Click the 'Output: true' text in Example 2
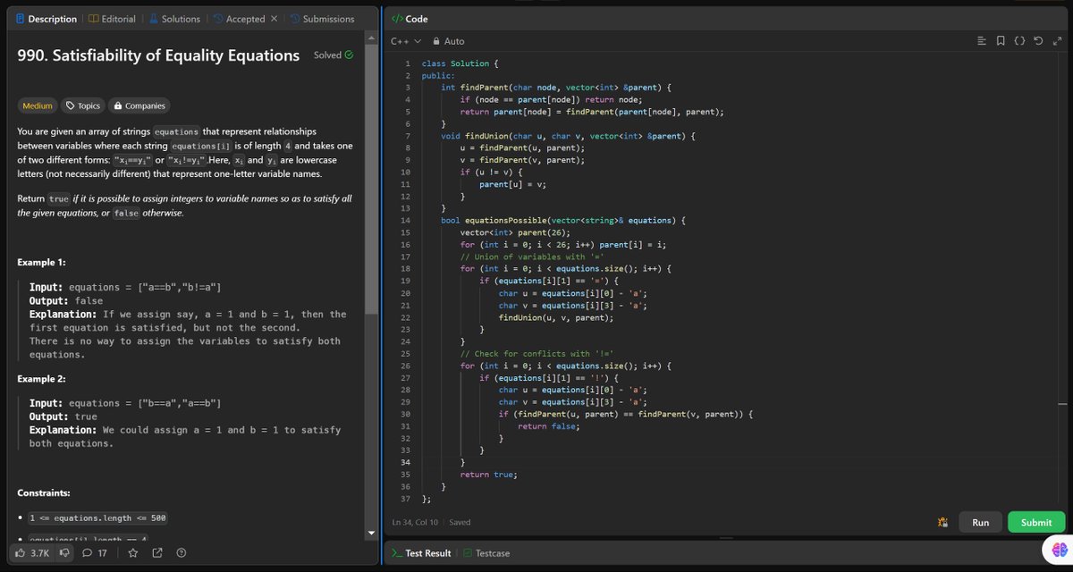This screenshot has height=572, width=1073. click(63, 416)
